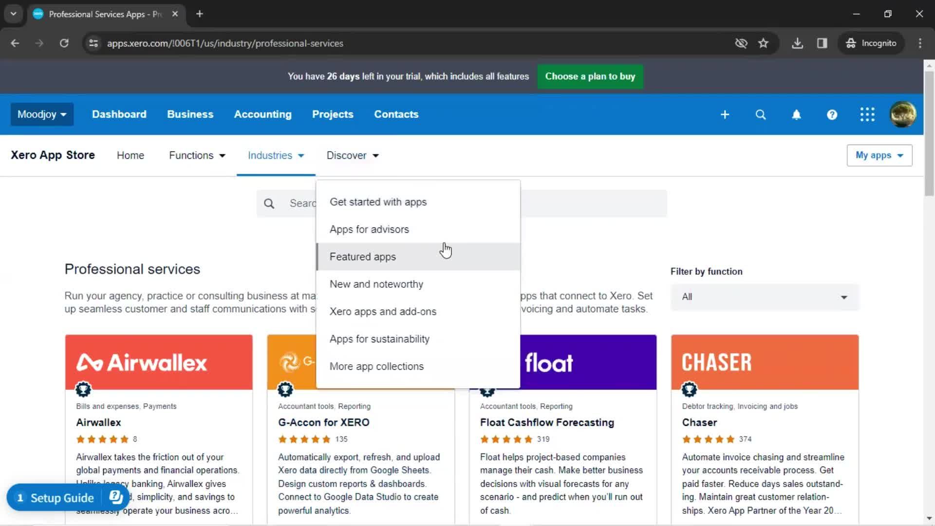The height and width of the screenshot is (526, 935).
Task: Select Get started with apps
Action: click(x=418, y=202)
